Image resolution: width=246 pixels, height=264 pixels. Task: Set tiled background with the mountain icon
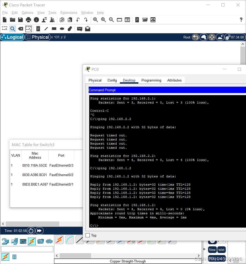click(220, 37)
